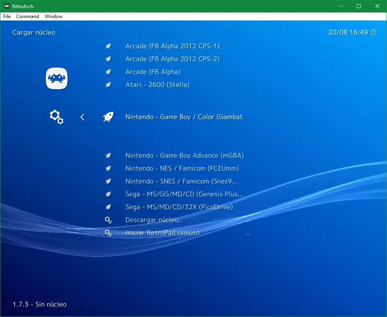Click rocket icon beside NES / Famicom (FCEUmm)
387x317 pixels.
click(108, 169)
